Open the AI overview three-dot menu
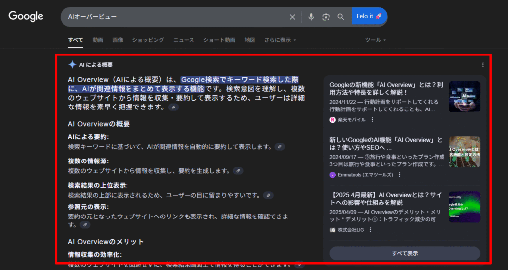The width and height of the screenshot is (508, 270). point(483,65)
